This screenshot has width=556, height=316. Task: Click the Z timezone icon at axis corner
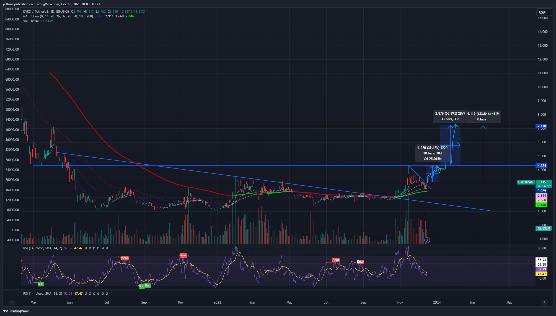(x=12, y=302)
